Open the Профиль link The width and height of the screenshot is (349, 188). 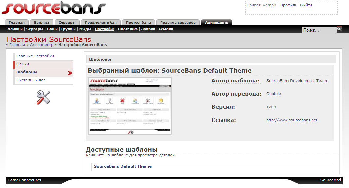coord(289,5)
